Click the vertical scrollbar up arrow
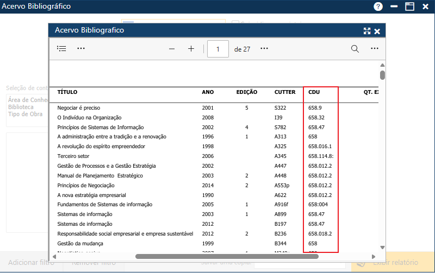435x273 pixels. click(x=382, y=66)
